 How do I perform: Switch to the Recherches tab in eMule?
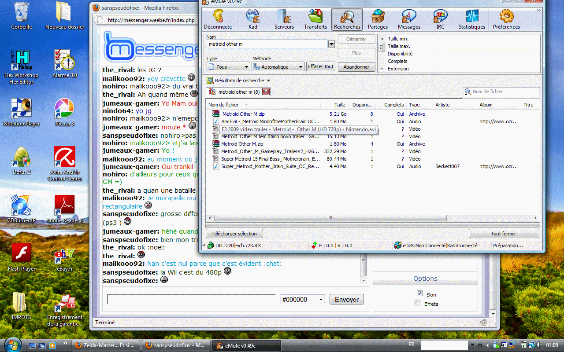[x=347, y=20]
